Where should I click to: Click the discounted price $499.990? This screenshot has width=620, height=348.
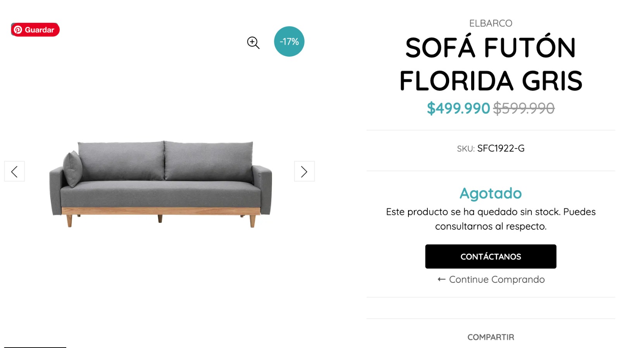coord(458,109)
